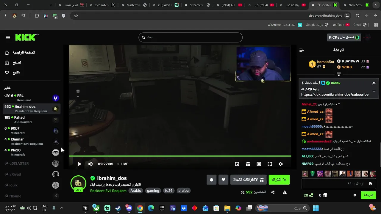Open 90b7 Minecraft channel
Image resolution: width=381 pixels, height=214 pixels.
pos(32,130)
